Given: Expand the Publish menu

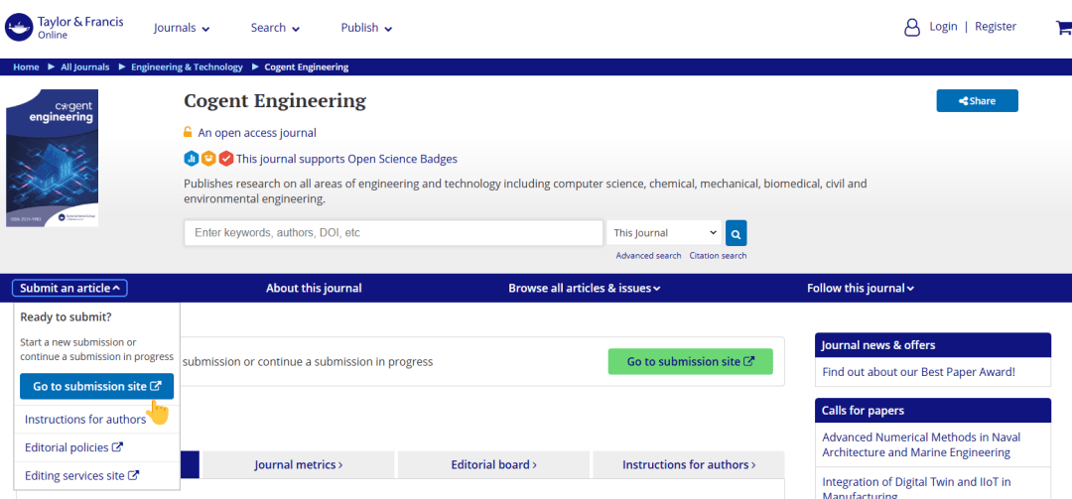Looking at the screenshot, I should (366, 28).
